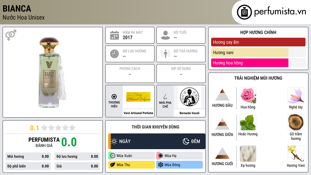Click the sillage icon beside Độ toả hương
This screenshot has height=175, width=311.
coord(166,54)
